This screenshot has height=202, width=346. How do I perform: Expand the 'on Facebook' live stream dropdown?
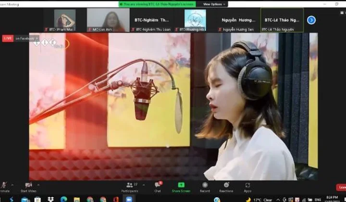pyautogui.click(x=37, y=38)
